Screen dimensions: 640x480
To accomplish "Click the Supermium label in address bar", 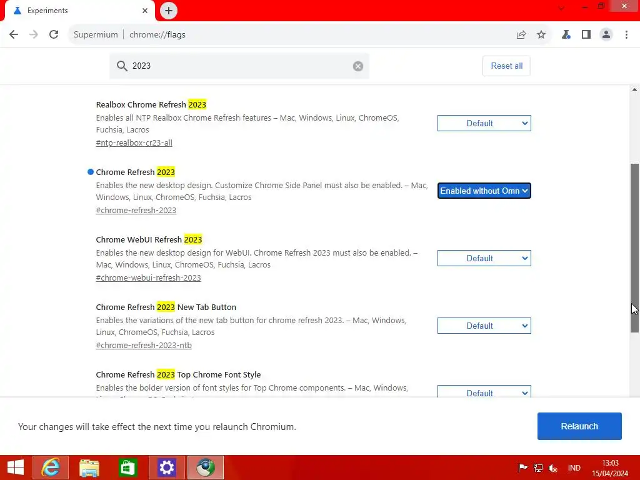I will 96,35.
